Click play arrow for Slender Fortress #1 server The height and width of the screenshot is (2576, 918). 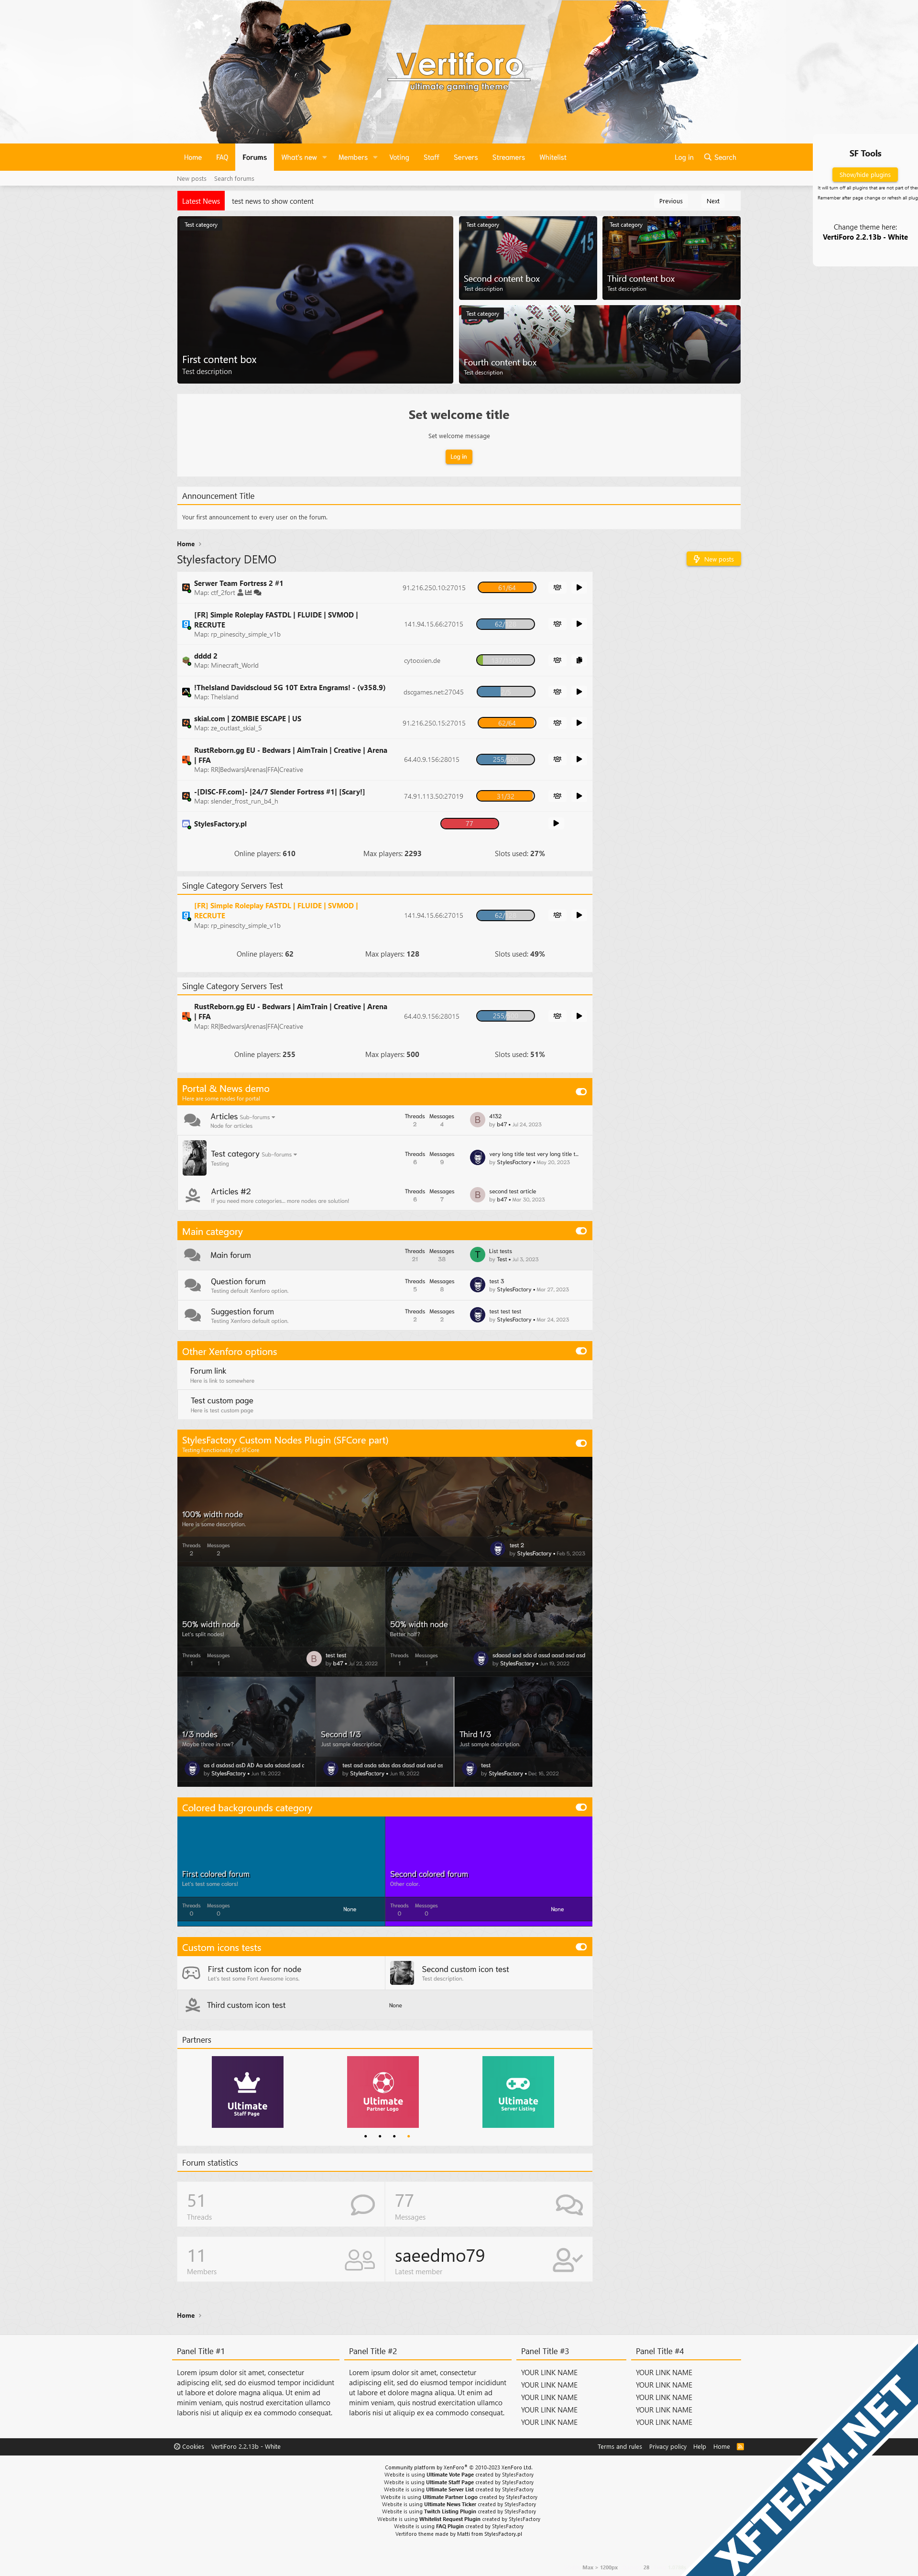pyautogui.click(x=579, y=796)
